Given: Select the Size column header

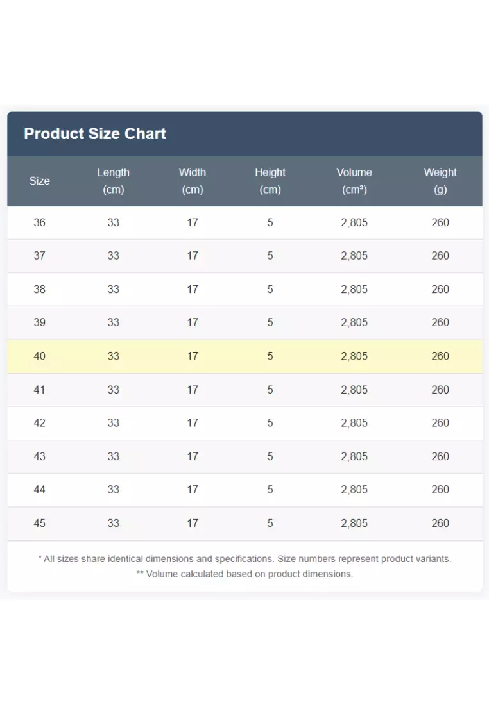Looking at the screenshot, I should pos(39,181).
